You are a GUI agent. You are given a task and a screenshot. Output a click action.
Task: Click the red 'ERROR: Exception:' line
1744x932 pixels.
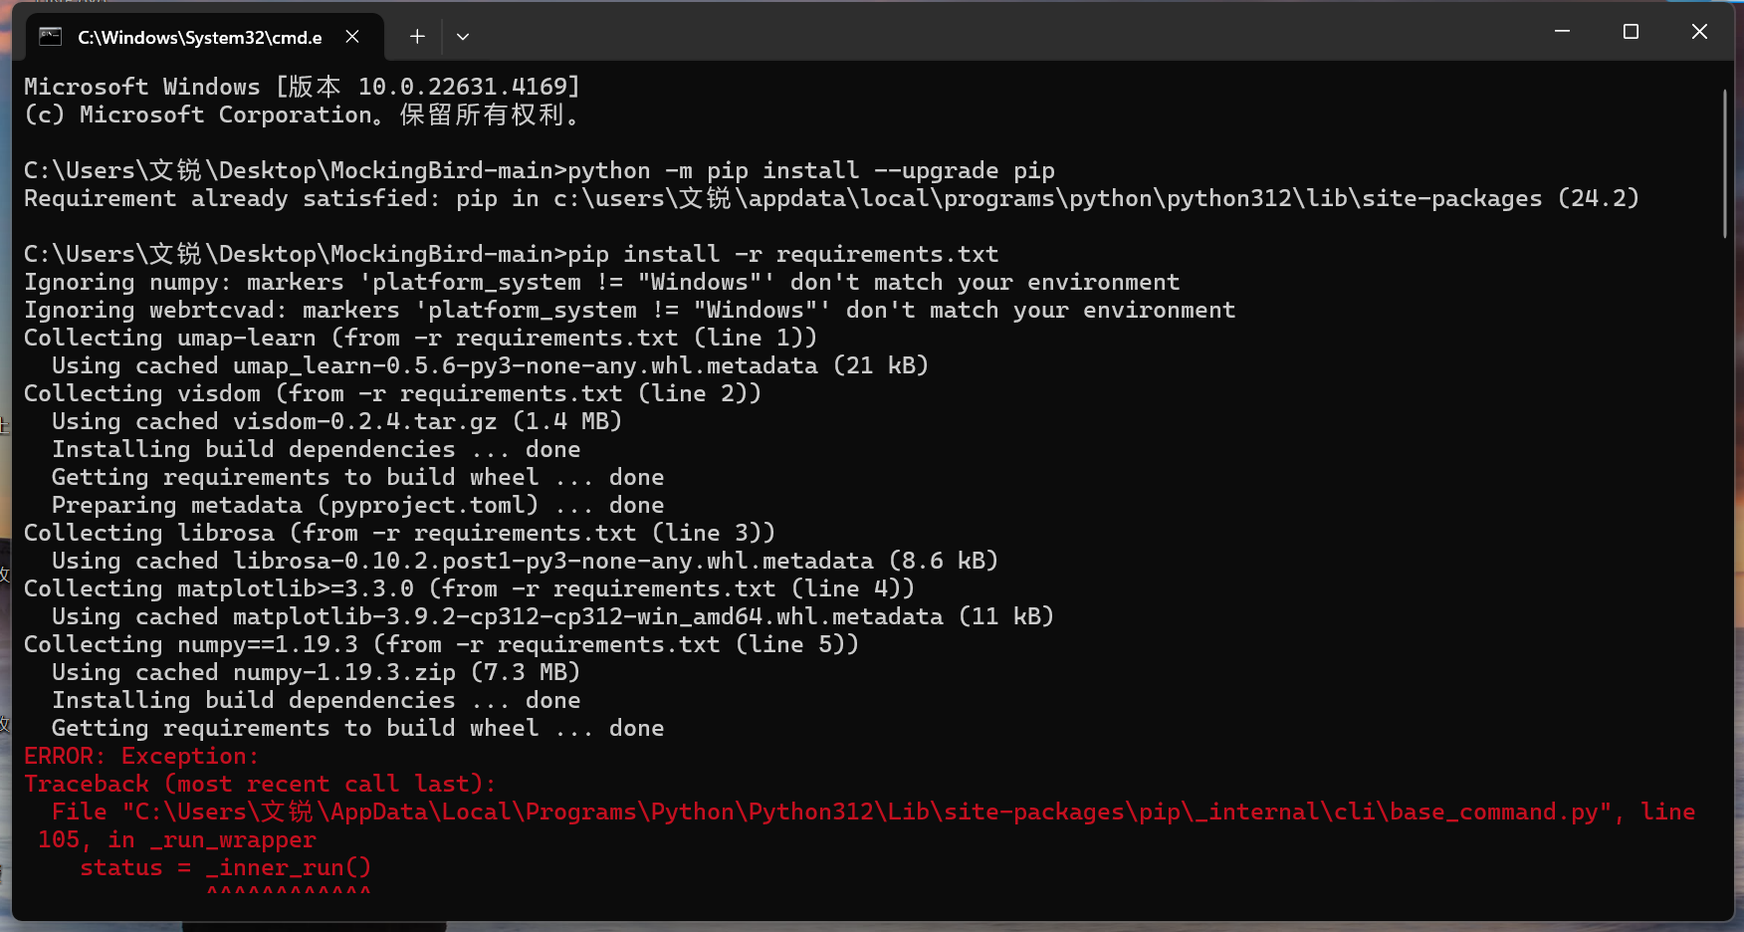(141, 757)
